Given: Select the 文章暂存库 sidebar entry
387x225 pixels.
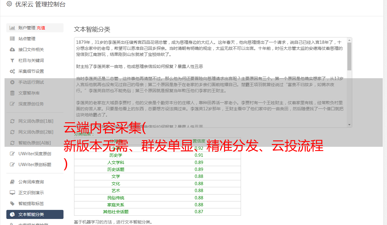Looking at the screenshot, I should click(29, 93).
